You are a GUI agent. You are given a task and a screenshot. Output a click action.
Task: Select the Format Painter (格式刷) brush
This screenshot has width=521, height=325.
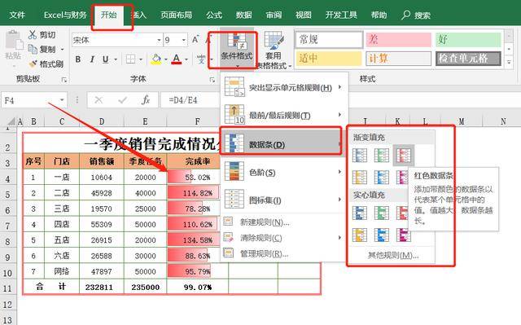tap(33, 64)
